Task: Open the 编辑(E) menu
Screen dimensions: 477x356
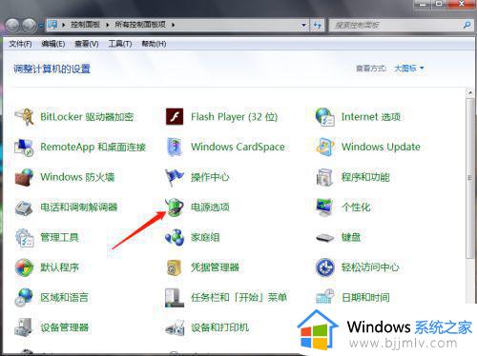Action: click(53, 44)
